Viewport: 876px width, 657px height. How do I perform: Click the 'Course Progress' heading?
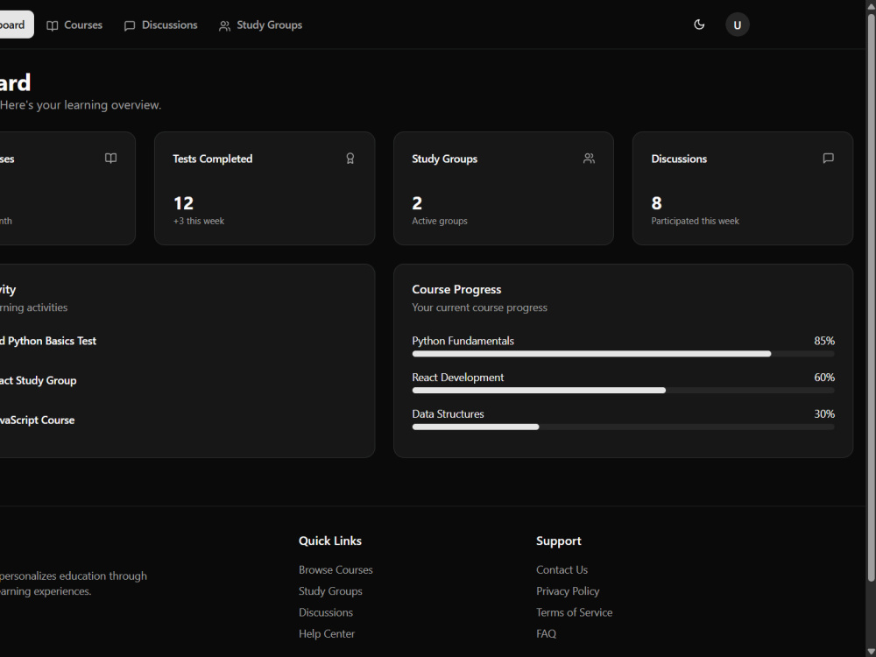click(x=456, y=289)
